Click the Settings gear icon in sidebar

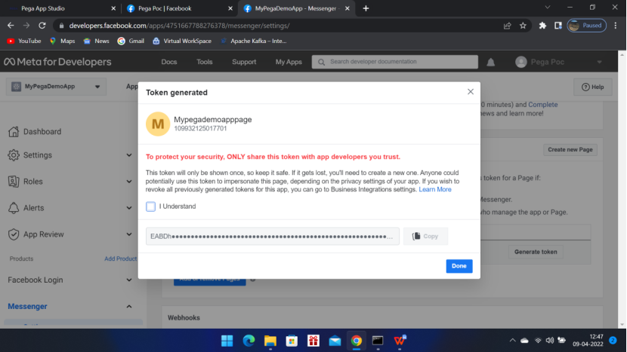tap(14, 155)
